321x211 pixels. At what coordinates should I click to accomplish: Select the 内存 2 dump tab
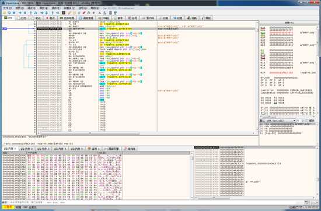(x=27, y=149)
